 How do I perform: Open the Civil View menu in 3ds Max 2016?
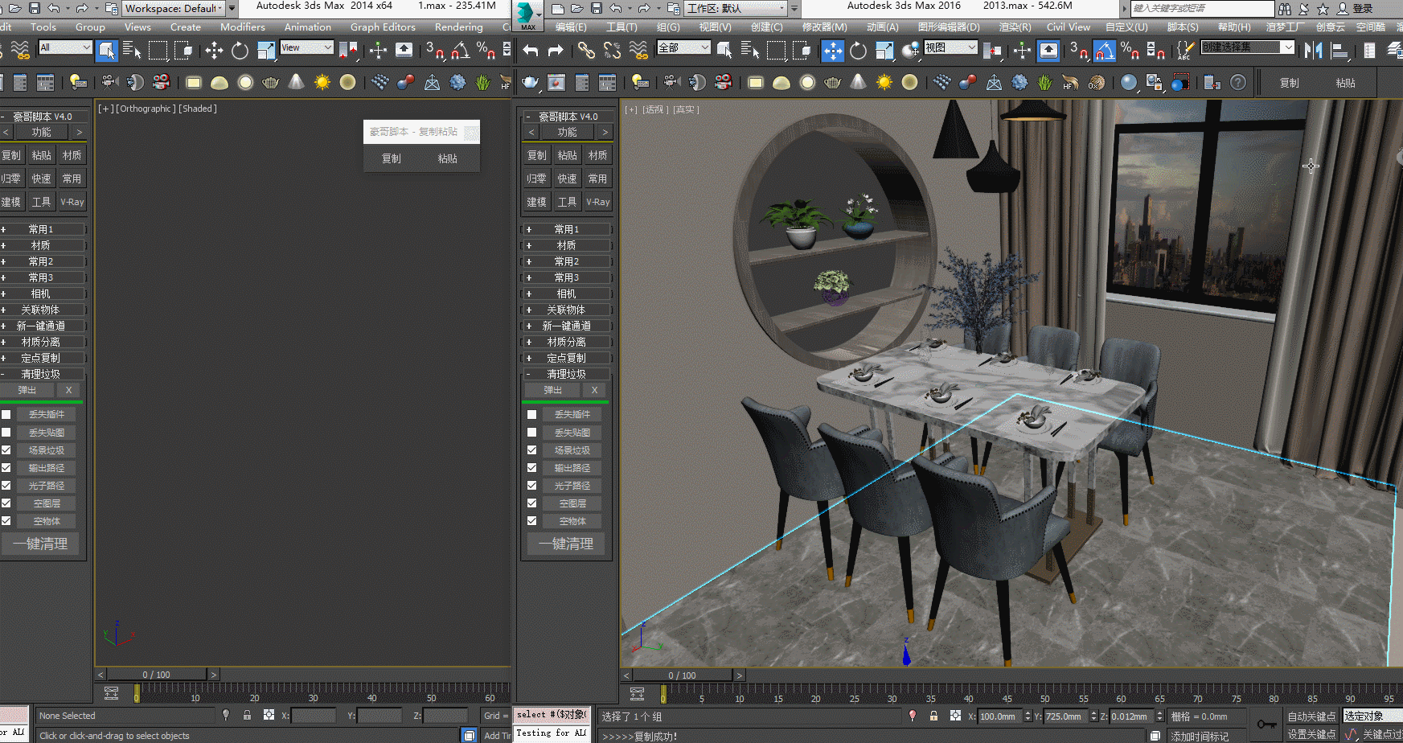[1069, 27]
